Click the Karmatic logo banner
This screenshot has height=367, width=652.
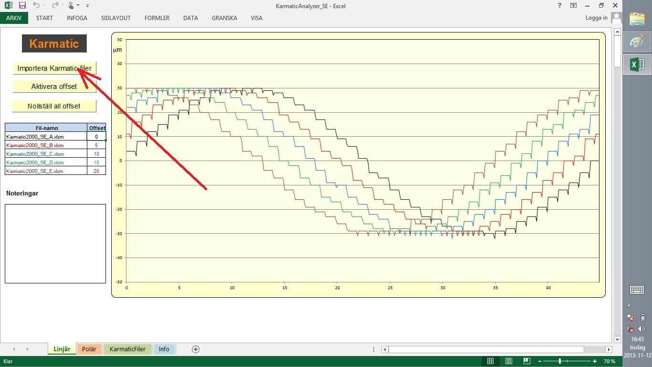point(54,43)
